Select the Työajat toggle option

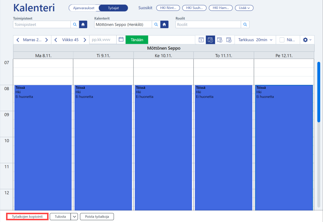(113, 8)
